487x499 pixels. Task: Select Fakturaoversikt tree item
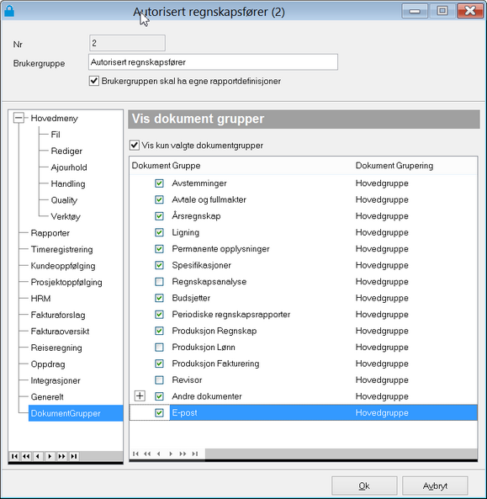click(x=60, y=332)
